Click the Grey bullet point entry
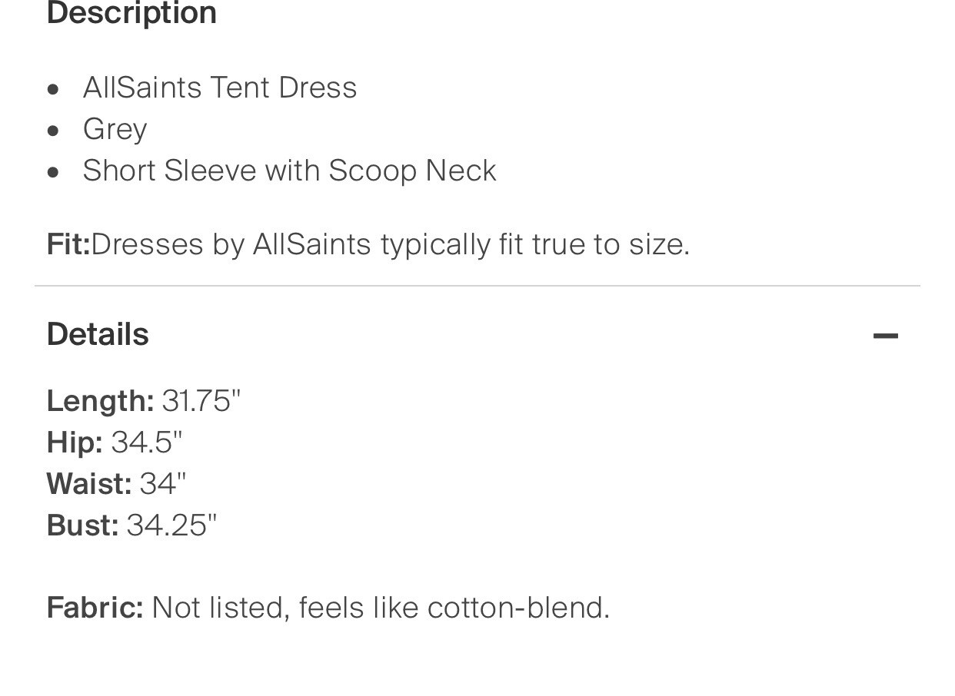The image size is (955, 696). (x=115, y=129)
